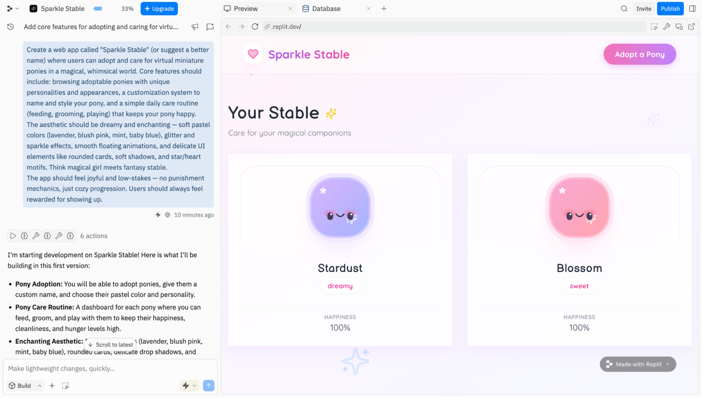Open the Replit workspace menu dropdown
Screen dimensions: 702x398
11,8
